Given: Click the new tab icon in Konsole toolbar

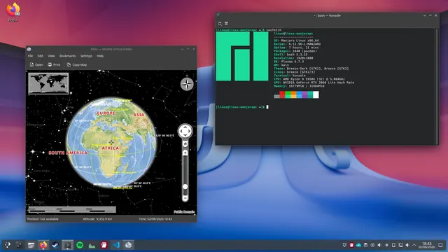Looking at the screenshot, I should click(220, 23).
